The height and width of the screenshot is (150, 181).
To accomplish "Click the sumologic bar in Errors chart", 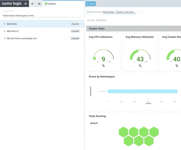I will (x=142, y=91).
